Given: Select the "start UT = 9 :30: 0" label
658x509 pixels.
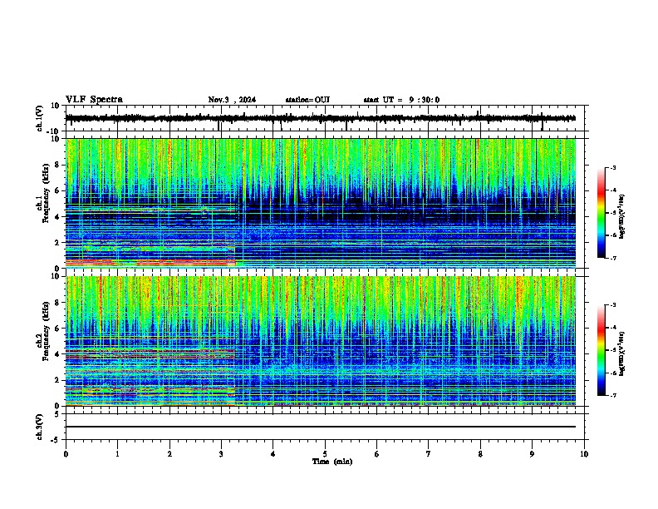Looking at the screenshot, I should pos(401,100).
